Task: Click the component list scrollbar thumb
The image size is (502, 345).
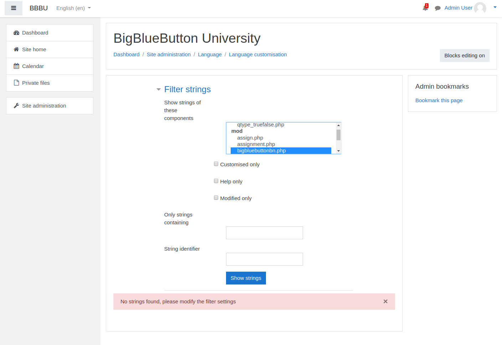Action: point(339,135)
